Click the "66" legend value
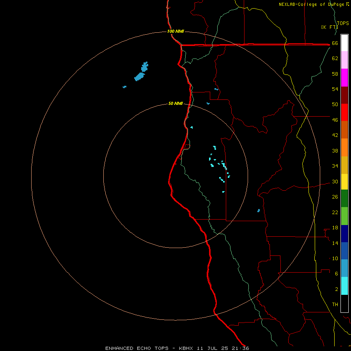The image size is (351, 351). [x=335, y=43]
